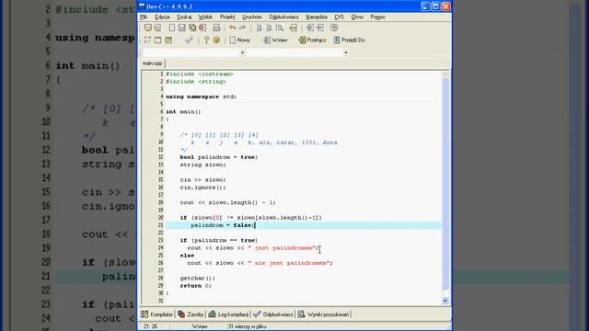Open Project Options via shield icon
The image size is (589, 331).
click(x=334, y=28)
